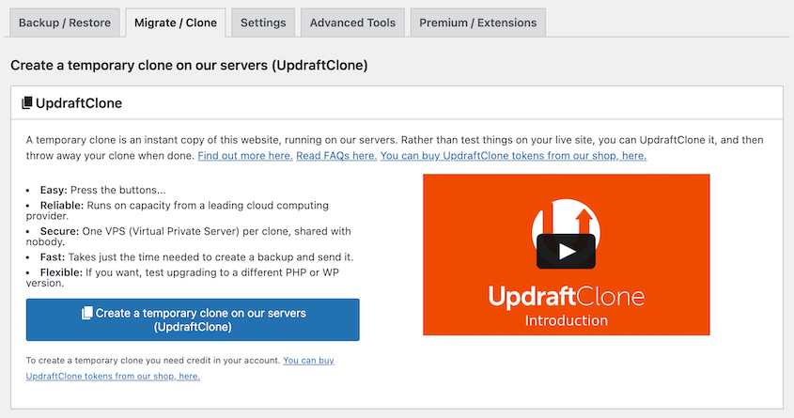Switch to the Settings tab
Viewport: 794px width, 418px height.
(263, 23)
